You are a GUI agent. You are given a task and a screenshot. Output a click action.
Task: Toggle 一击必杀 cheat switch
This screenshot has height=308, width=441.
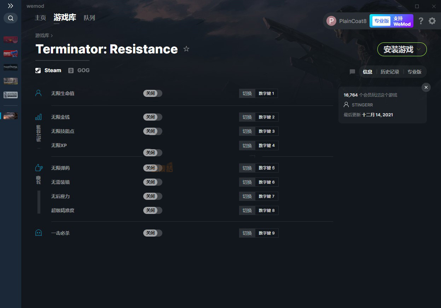(x=153, y=233)
